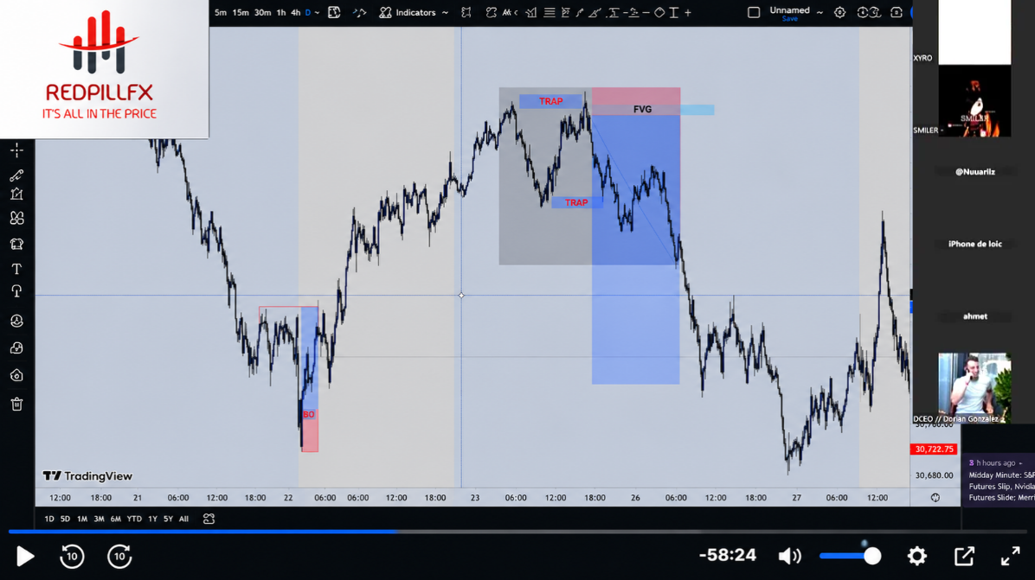This screenshot has width=1035, height=580.
Task: Click the SMILER participant video thumbnail
Action: click(x=974, y=101)
